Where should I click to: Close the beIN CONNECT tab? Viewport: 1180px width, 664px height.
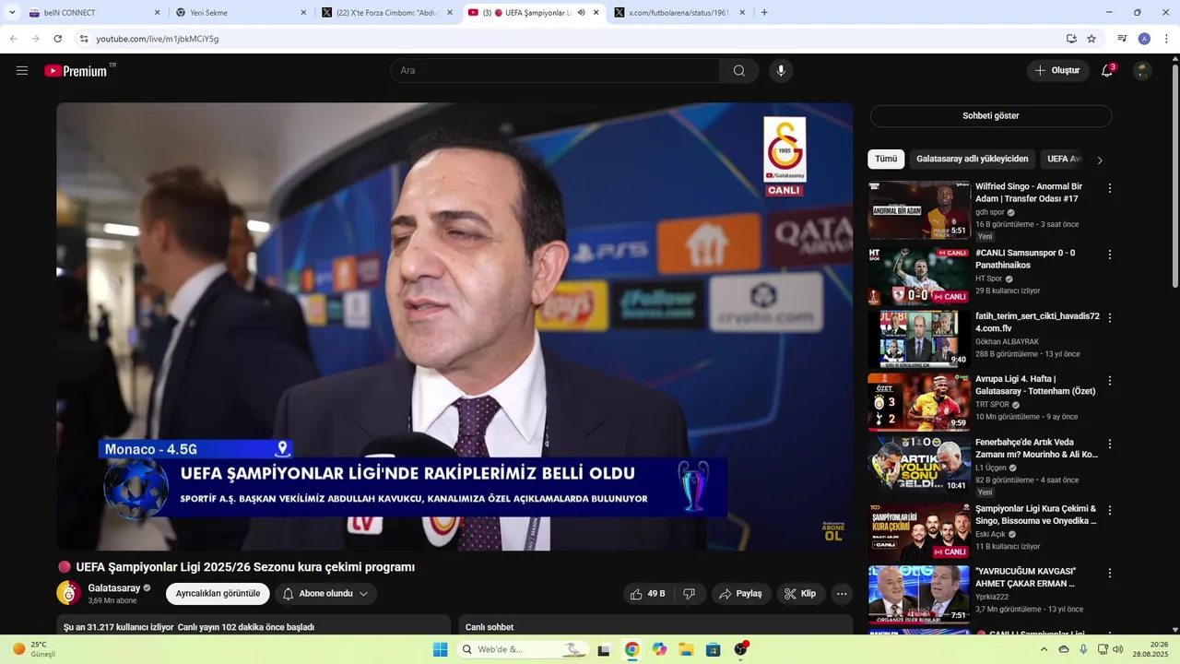tap(157, 13)
